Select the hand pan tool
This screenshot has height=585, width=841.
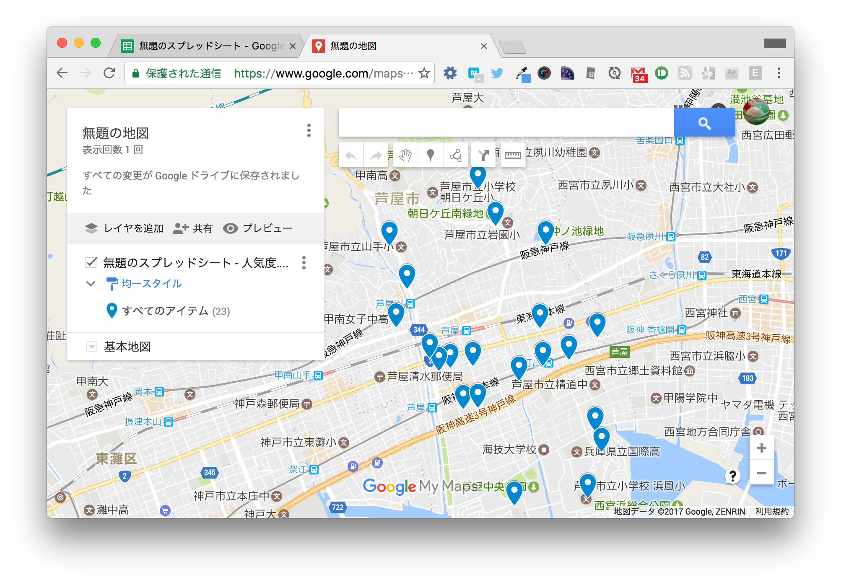tap(405, 155)
